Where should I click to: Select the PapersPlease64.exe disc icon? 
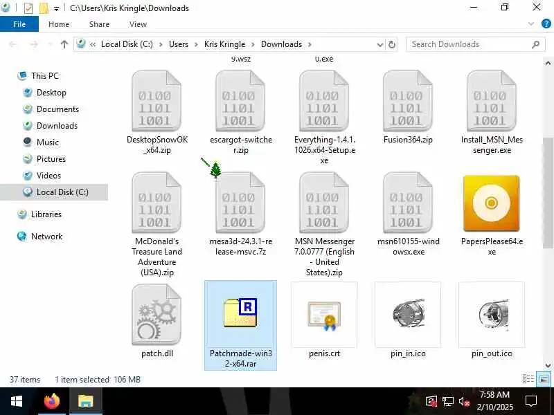pyautogui.click(x=492, y=203)
